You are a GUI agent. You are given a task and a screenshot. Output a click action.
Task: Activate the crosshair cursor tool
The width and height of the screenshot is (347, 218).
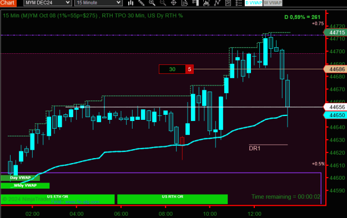pos(174,3)
